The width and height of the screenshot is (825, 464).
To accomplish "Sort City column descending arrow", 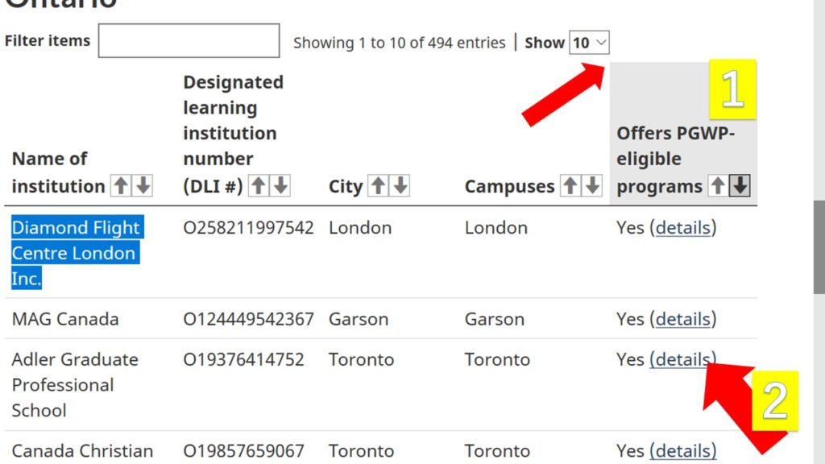I will (400, 186).
